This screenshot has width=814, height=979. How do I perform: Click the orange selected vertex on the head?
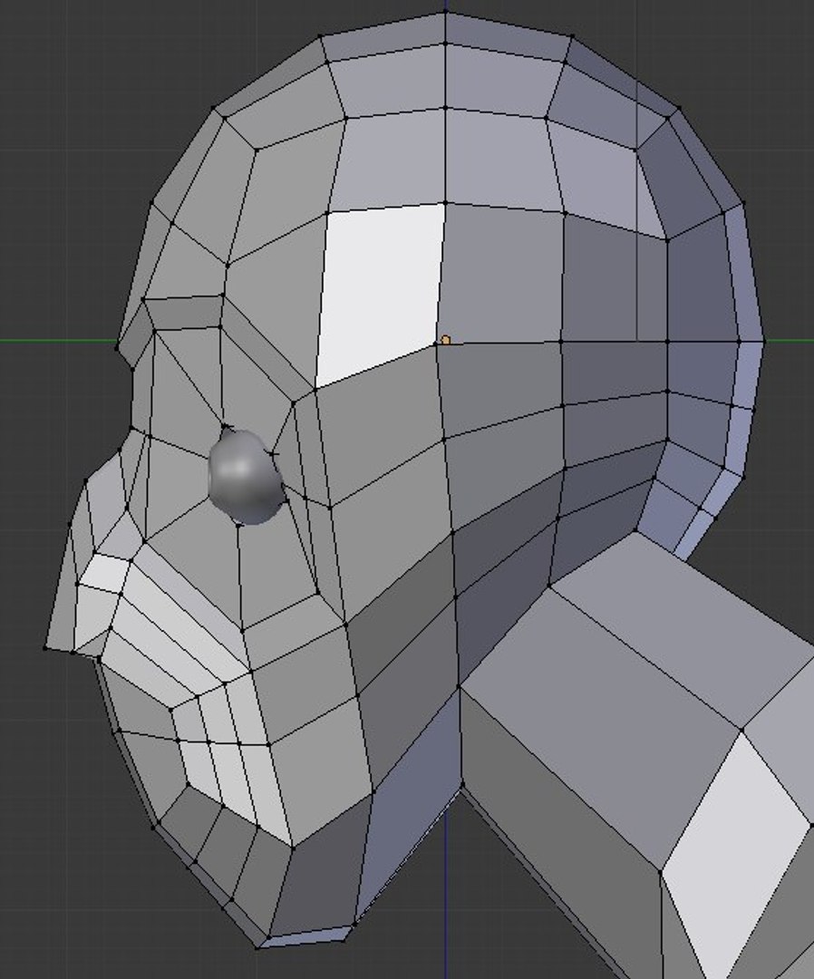click(445, 340)
